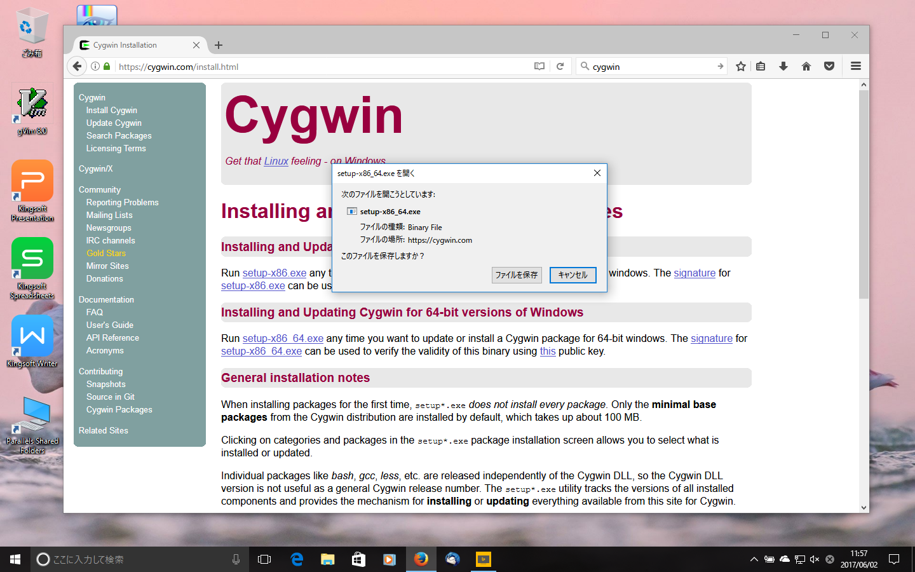
Task: Click the muted volume tray icon
Action: coord(815,559)
